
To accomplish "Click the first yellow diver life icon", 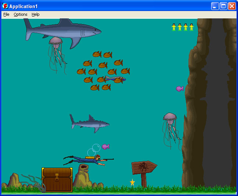I will click(x=174, y=27).
